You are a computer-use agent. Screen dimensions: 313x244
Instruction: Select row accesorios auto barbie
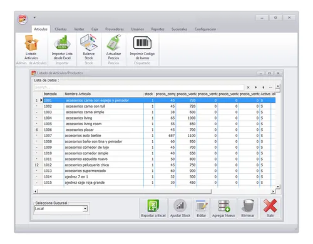(155, 136)
